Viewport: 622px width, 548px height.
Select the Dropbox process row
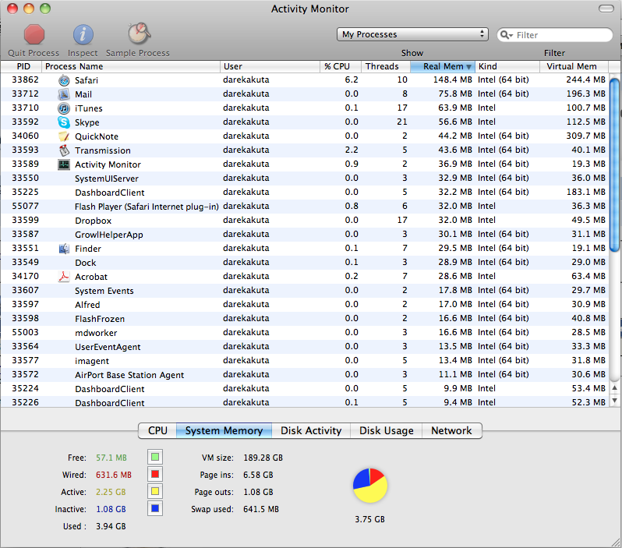pyautogui.click(x=305, y=221)
